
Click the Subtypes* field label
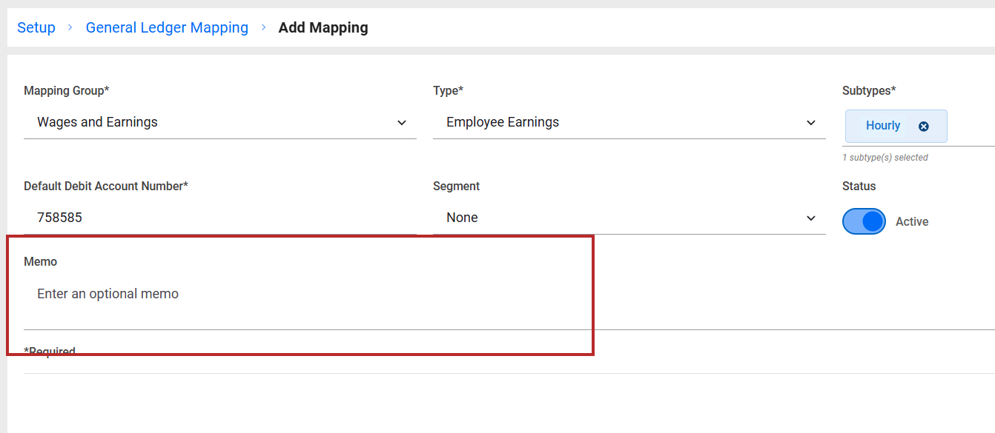(x=869, y=90)
